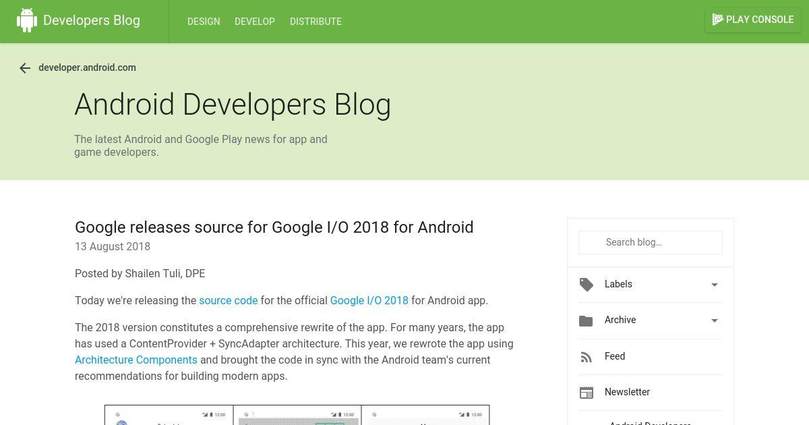
Task: Click the Search blog input field
Action: pos(651,242)
